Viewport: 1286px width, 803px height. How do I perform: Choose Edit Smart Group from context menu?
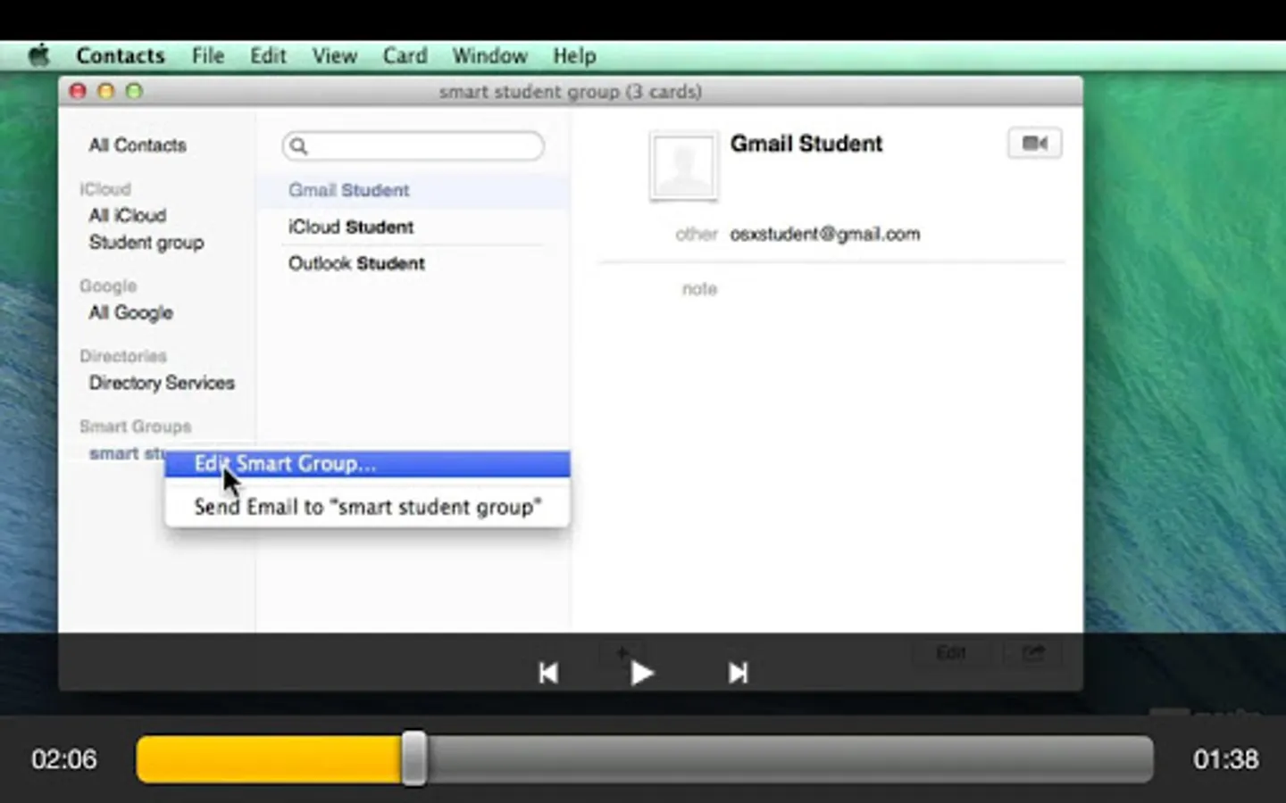[367, 464]
